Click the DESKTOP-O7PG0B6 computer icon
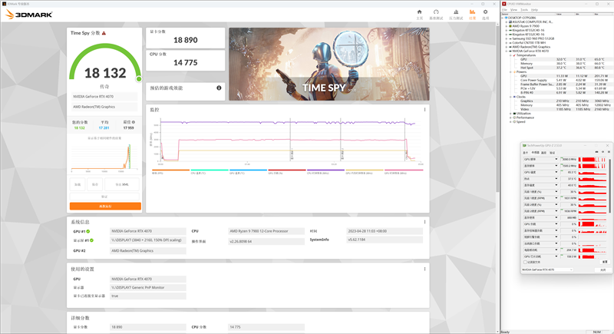The height and width of the screenshot is (334, 614). click(x=506, y=18)
